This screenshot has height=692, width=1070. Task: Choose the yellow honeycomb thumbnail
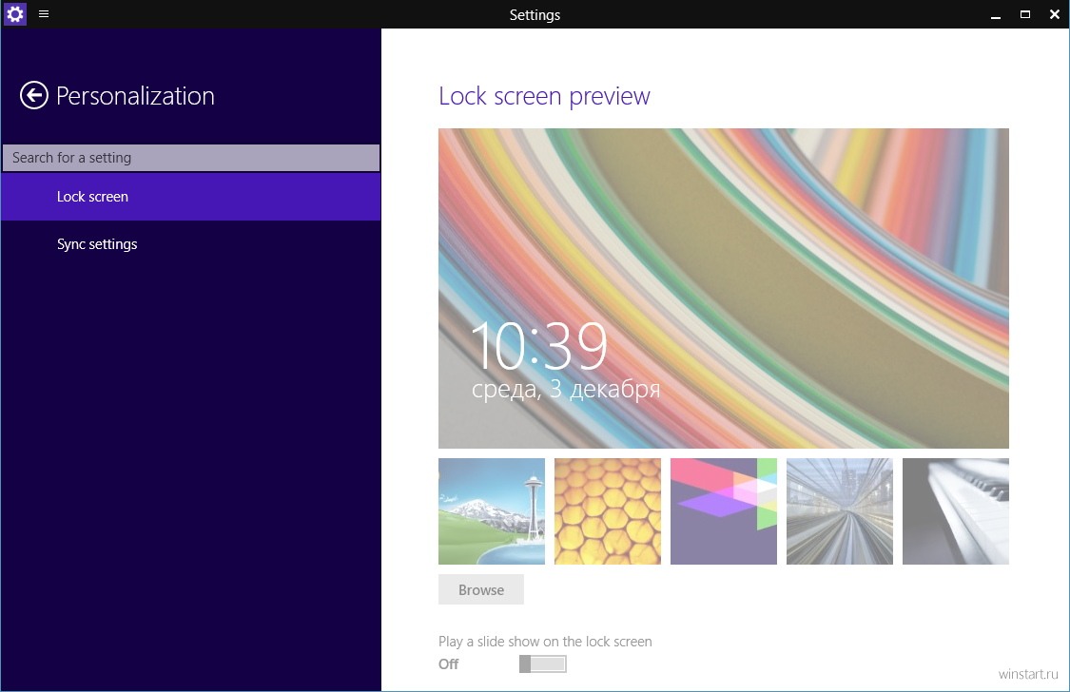pos(608,511)
